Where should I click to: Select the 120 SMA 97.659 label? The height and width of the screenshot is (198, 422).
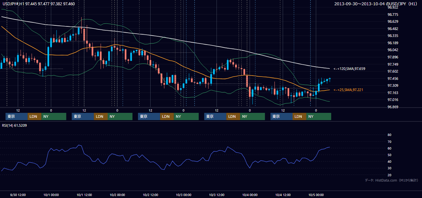coord(349,69)
